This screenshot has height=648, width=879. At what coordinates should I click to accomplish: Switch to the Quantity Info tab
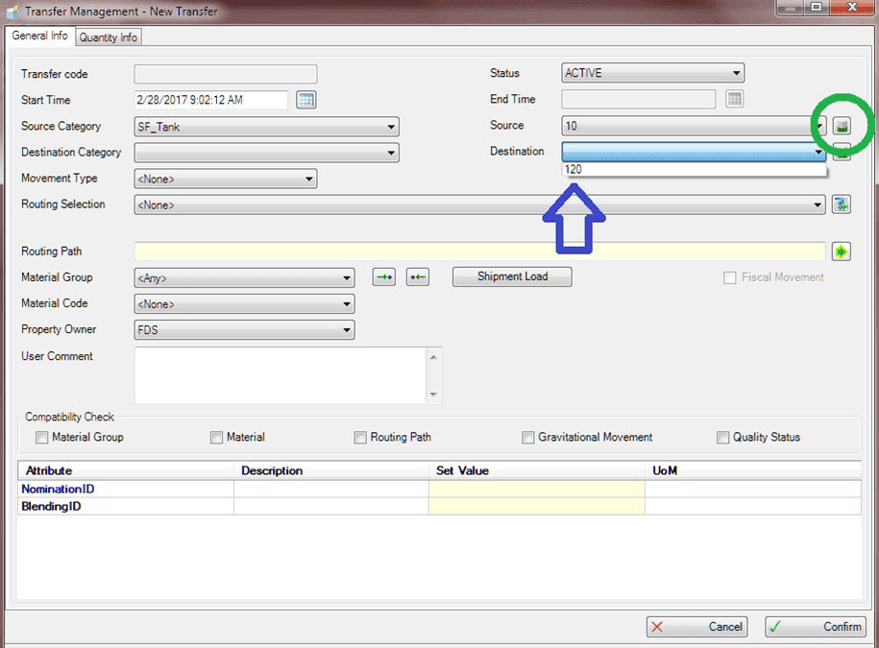coord(108,36)
